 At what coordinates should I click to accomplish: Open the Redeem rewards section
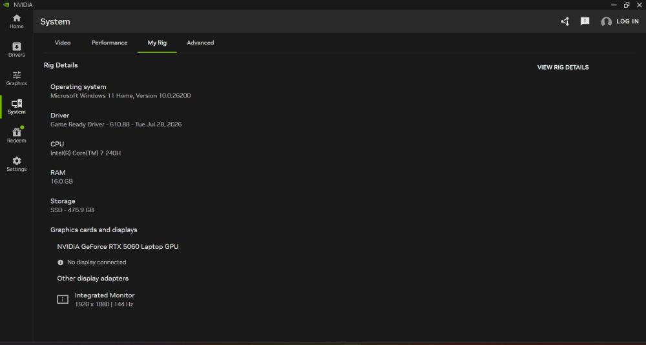click(x=17, y=135)
